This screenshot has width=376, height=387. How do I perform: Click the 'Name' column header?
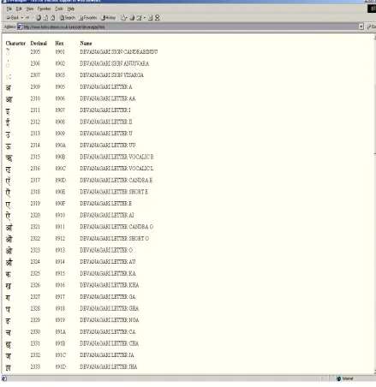point(86,44)
